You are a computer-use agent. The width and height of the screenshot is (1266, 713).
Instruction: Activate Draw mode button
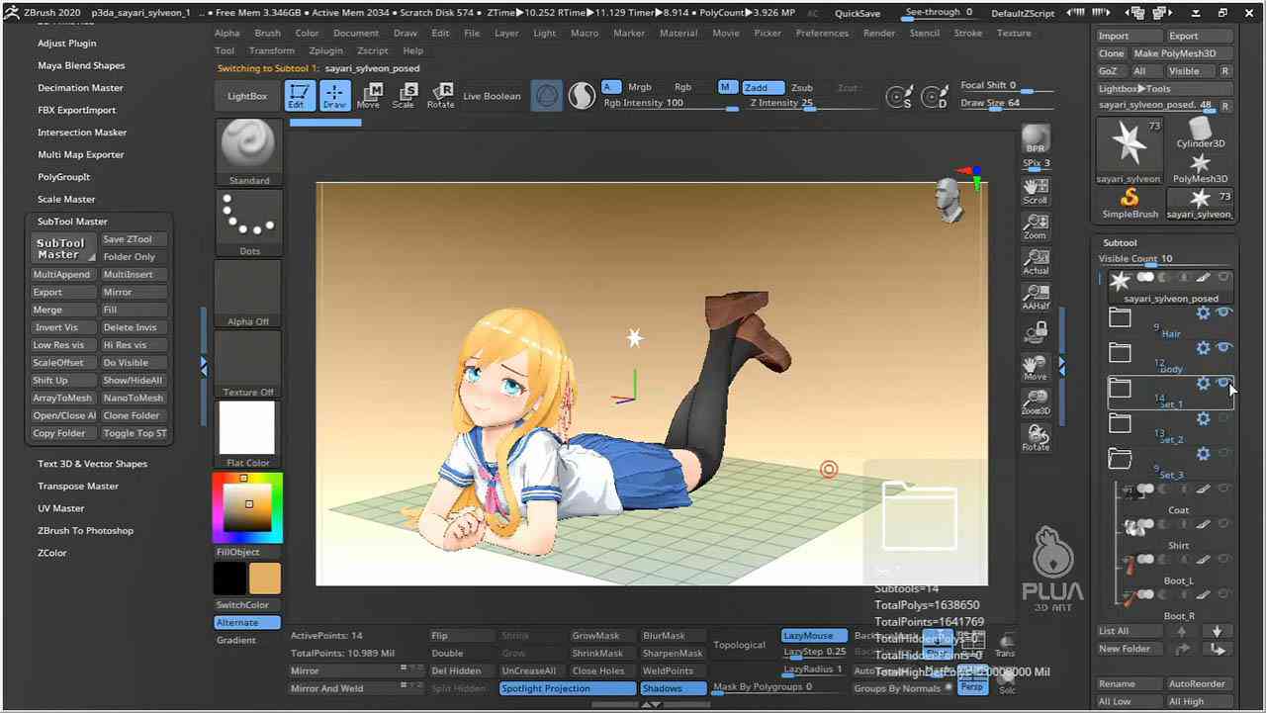334,96
